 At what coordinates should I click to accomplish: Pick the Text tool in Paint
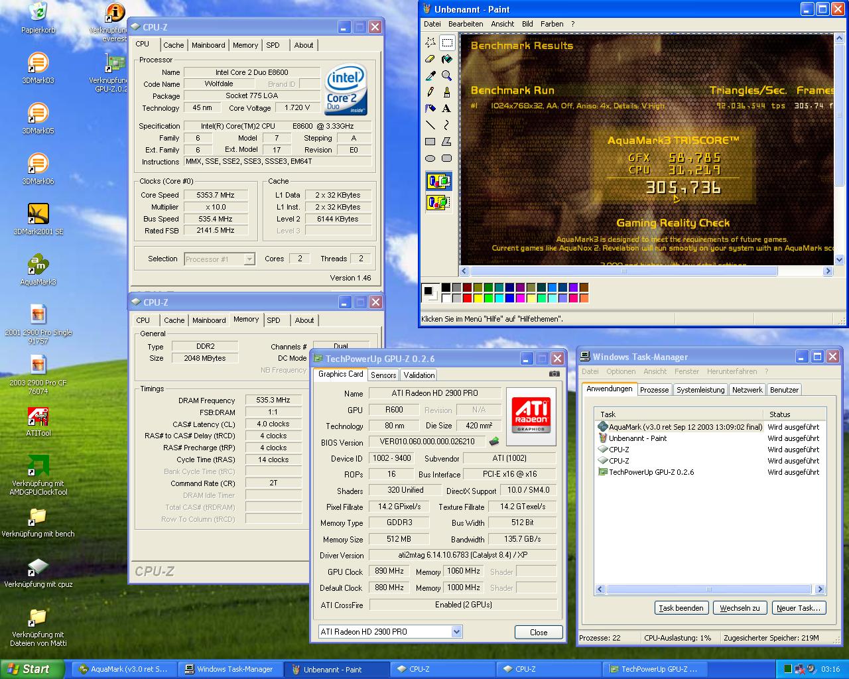coord(447,108)
